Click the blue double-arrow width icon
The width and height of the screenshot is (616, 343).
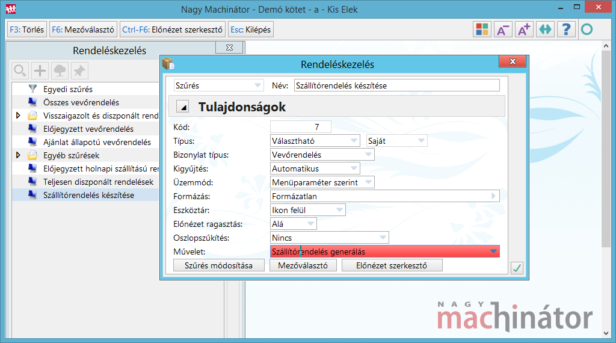(x=545, y=29)
